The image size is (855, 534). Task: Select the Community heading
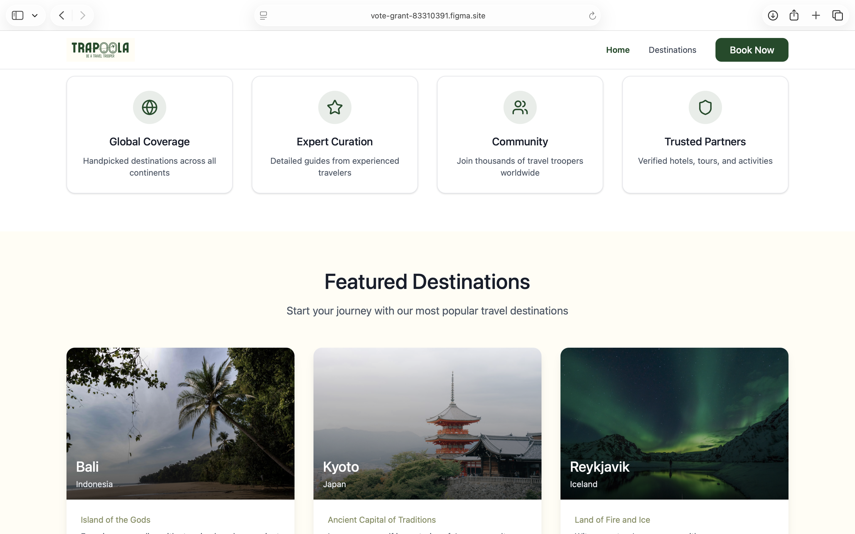520,142
